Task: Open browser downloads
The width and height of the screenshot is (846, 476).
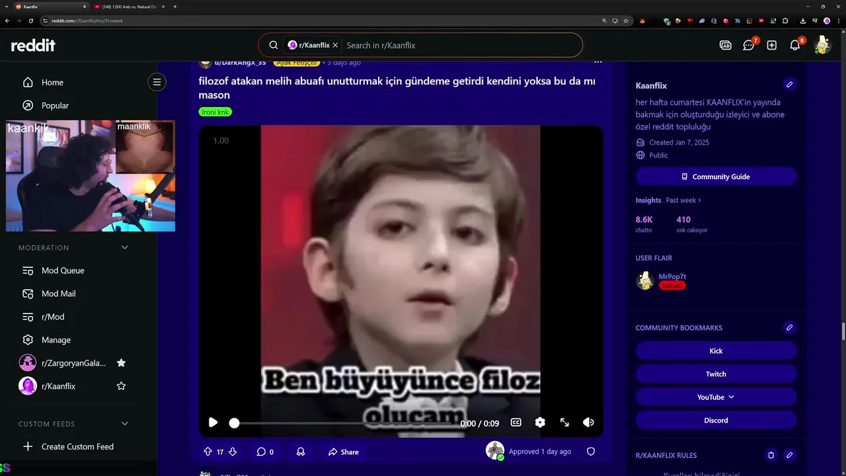Action: 803,20
